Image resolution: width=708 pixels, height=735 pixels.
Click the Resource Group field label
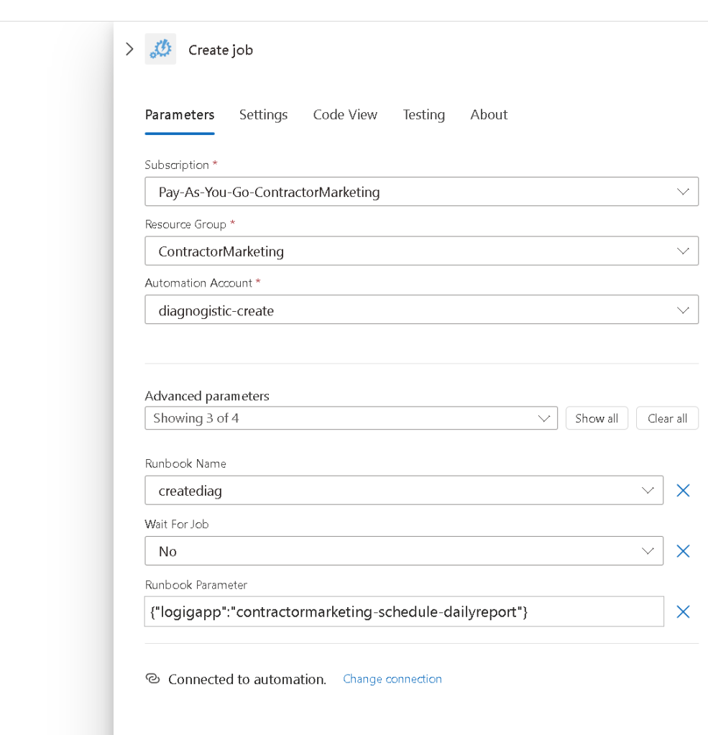(x=185, y=225)
